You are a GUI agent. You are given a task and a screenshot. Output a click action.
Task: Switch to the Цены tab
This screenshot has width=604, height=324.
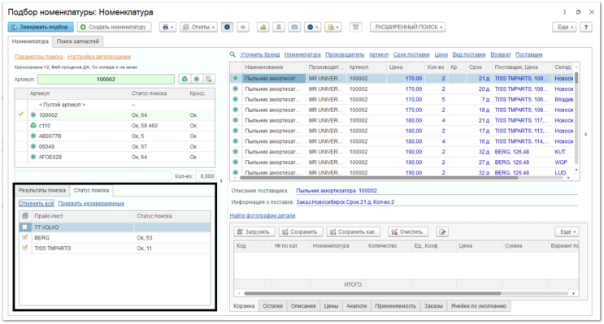[x=331, y=306]
